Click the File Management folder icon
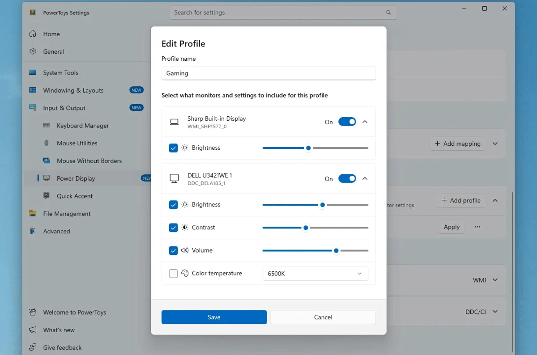537x355 pixels. (x=33, y=213)
